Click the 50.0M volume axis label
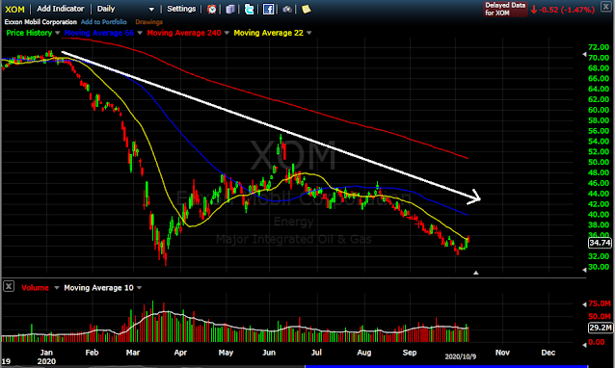 (x=600, y=316)
